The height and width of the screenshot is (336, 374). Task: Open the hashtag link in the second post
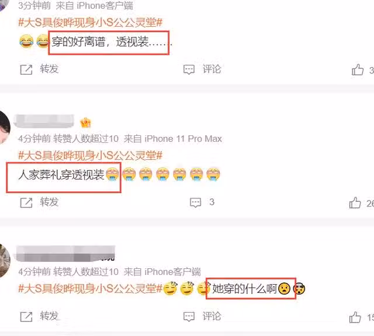point(91,156)
